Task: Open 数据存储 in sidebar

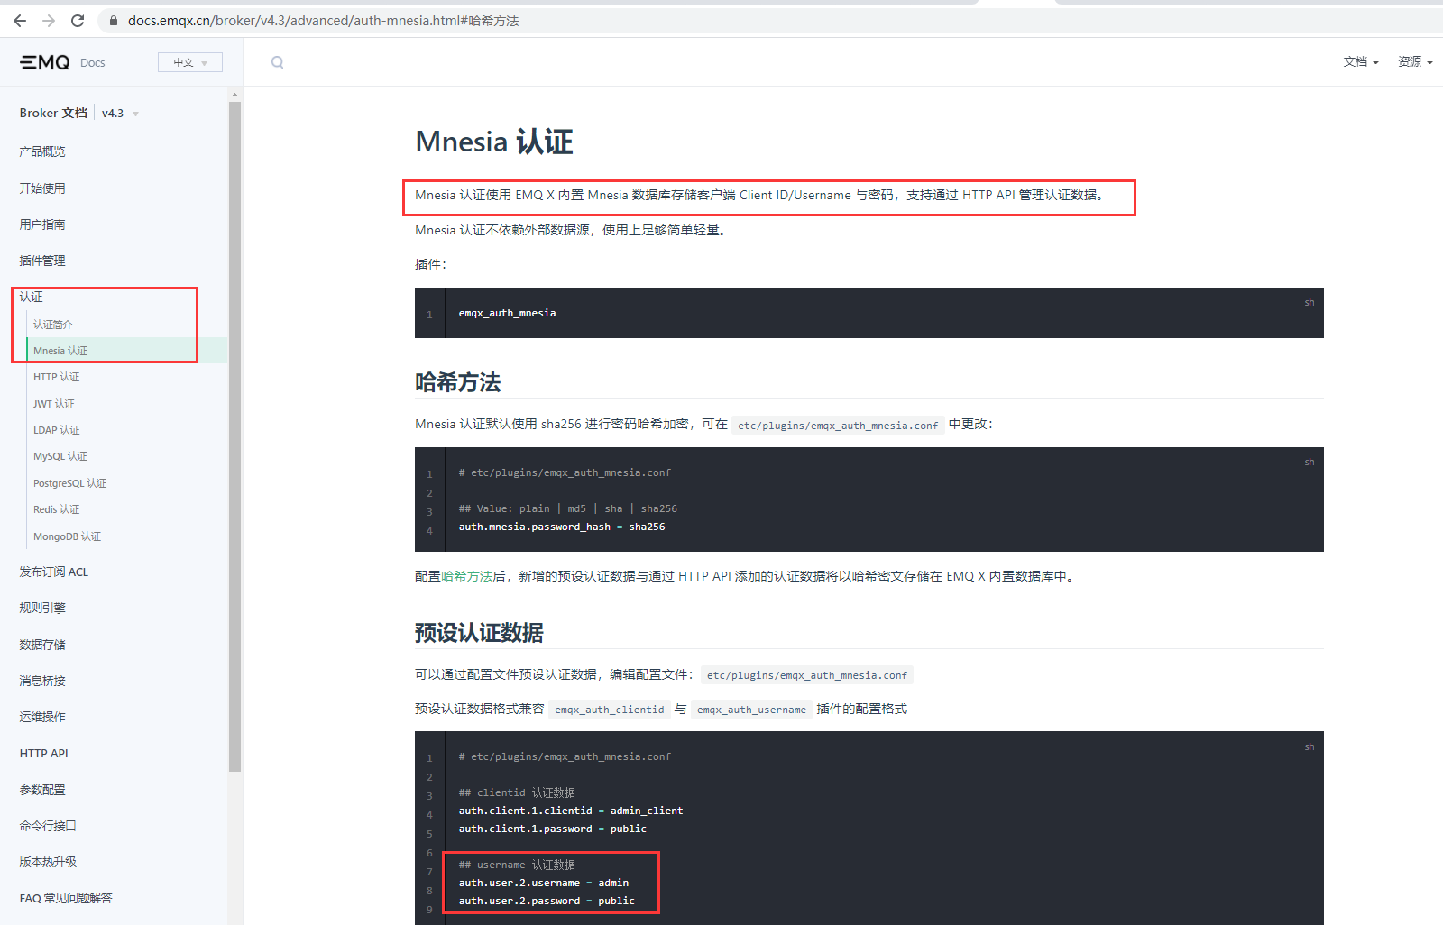Action: click(x=42, y=645)
